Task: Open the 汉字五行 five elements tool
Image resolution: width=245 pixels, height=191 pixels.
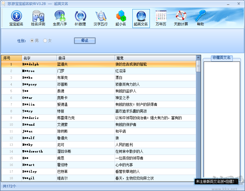Action: click(101, 18)
